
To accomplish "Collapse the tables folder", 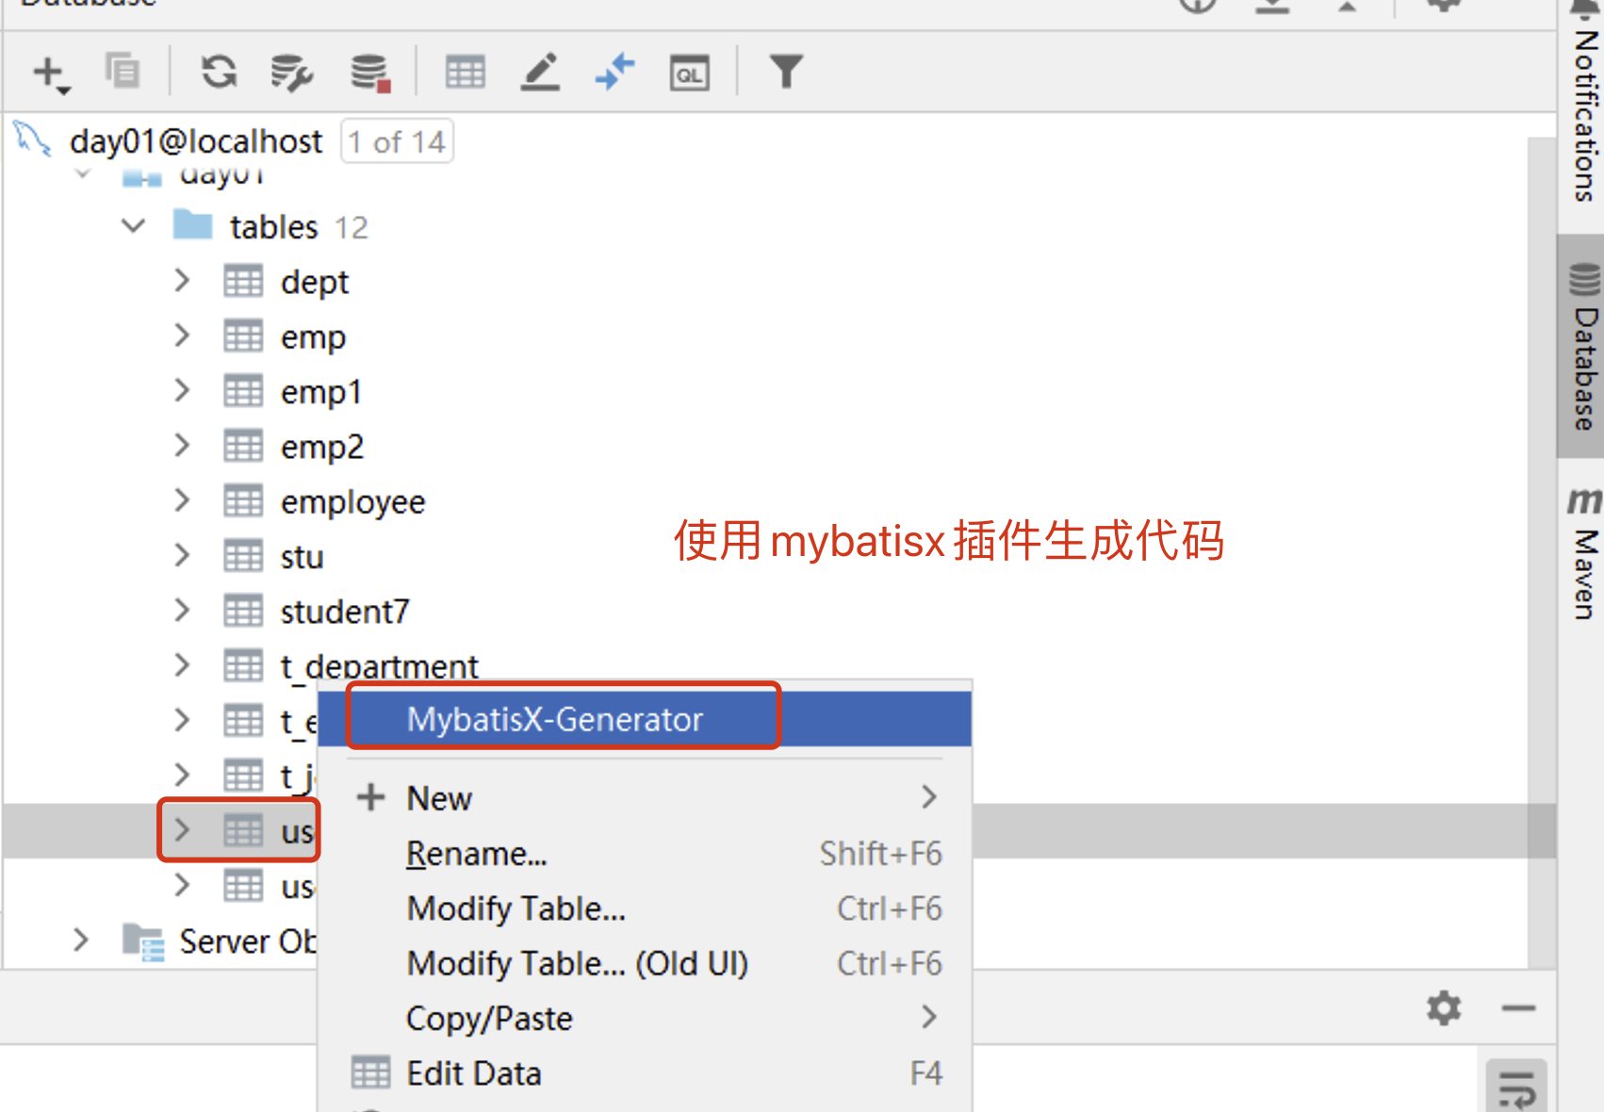I will (134, 226).
